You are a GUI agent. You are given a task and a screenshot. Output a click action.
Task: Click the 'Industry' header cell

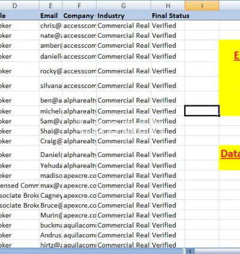coord(124,16)
